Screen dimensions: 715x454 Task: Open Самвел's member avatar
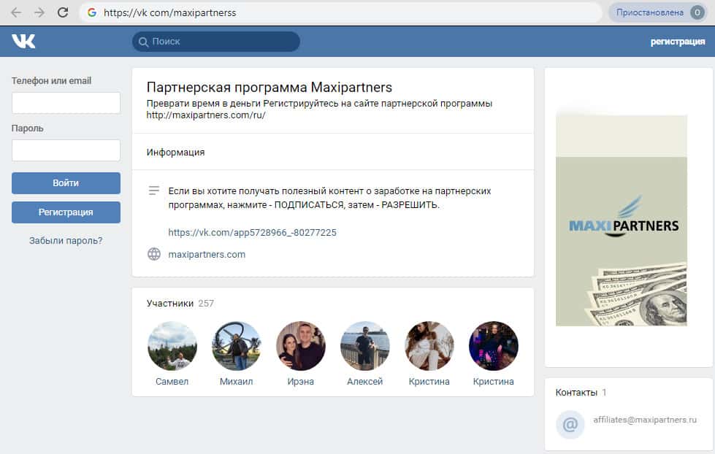click(172, 346)
